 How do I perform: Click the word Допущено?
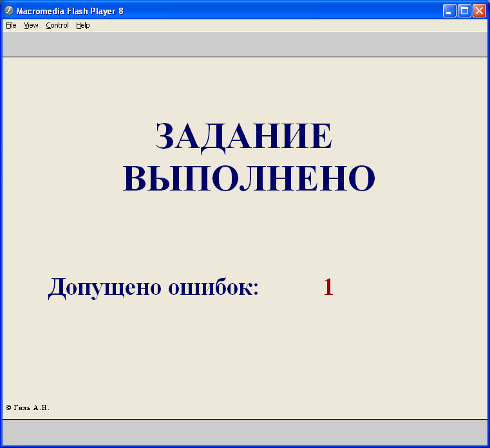pyautogui.click(x=105, y=288)
